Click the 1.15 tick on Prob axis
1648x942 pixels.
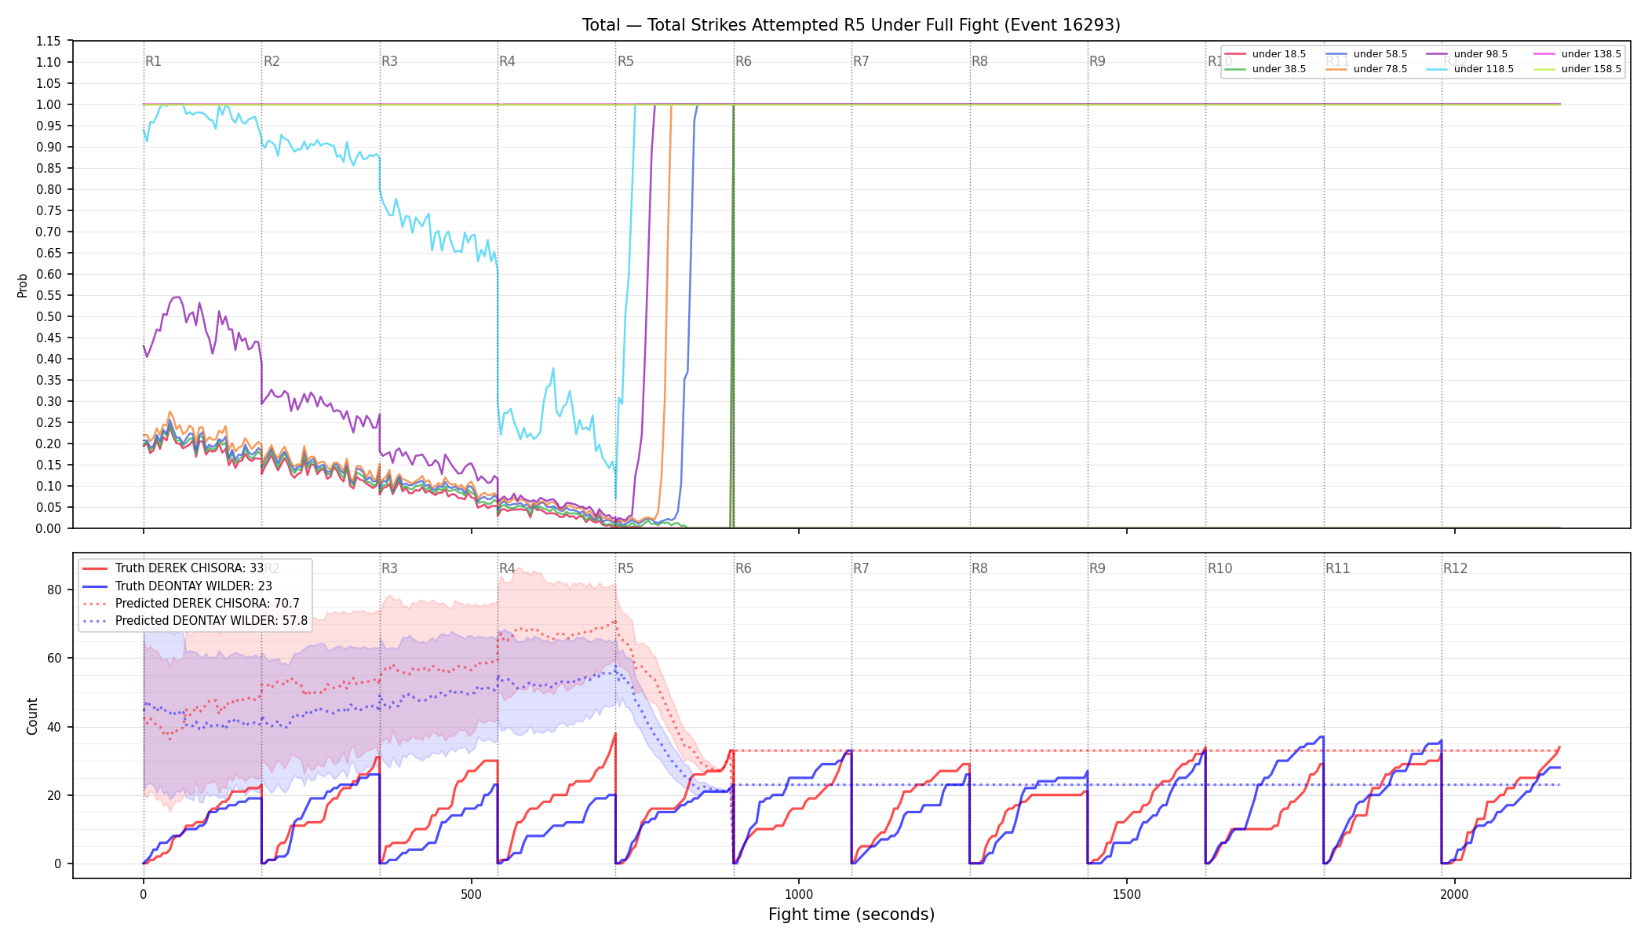(49, 41)
